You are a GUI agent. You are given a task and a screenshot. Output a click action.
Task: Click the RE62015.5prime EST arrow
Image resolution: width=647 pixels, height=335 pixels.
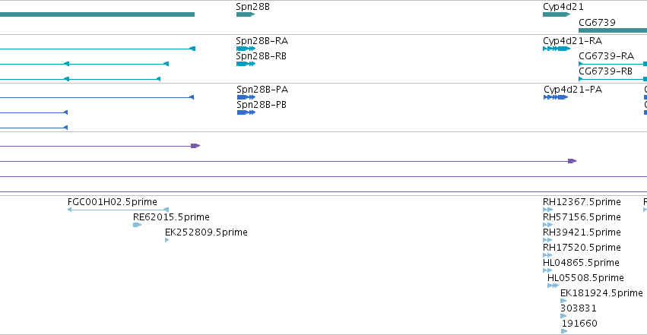click(138, 225)
